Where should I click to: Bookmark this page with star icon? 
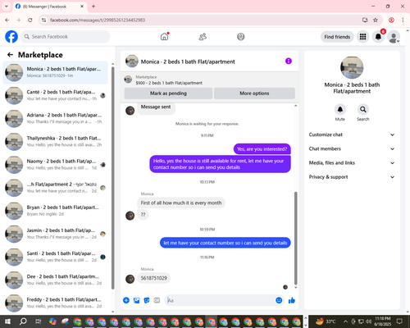pos(376,20)
